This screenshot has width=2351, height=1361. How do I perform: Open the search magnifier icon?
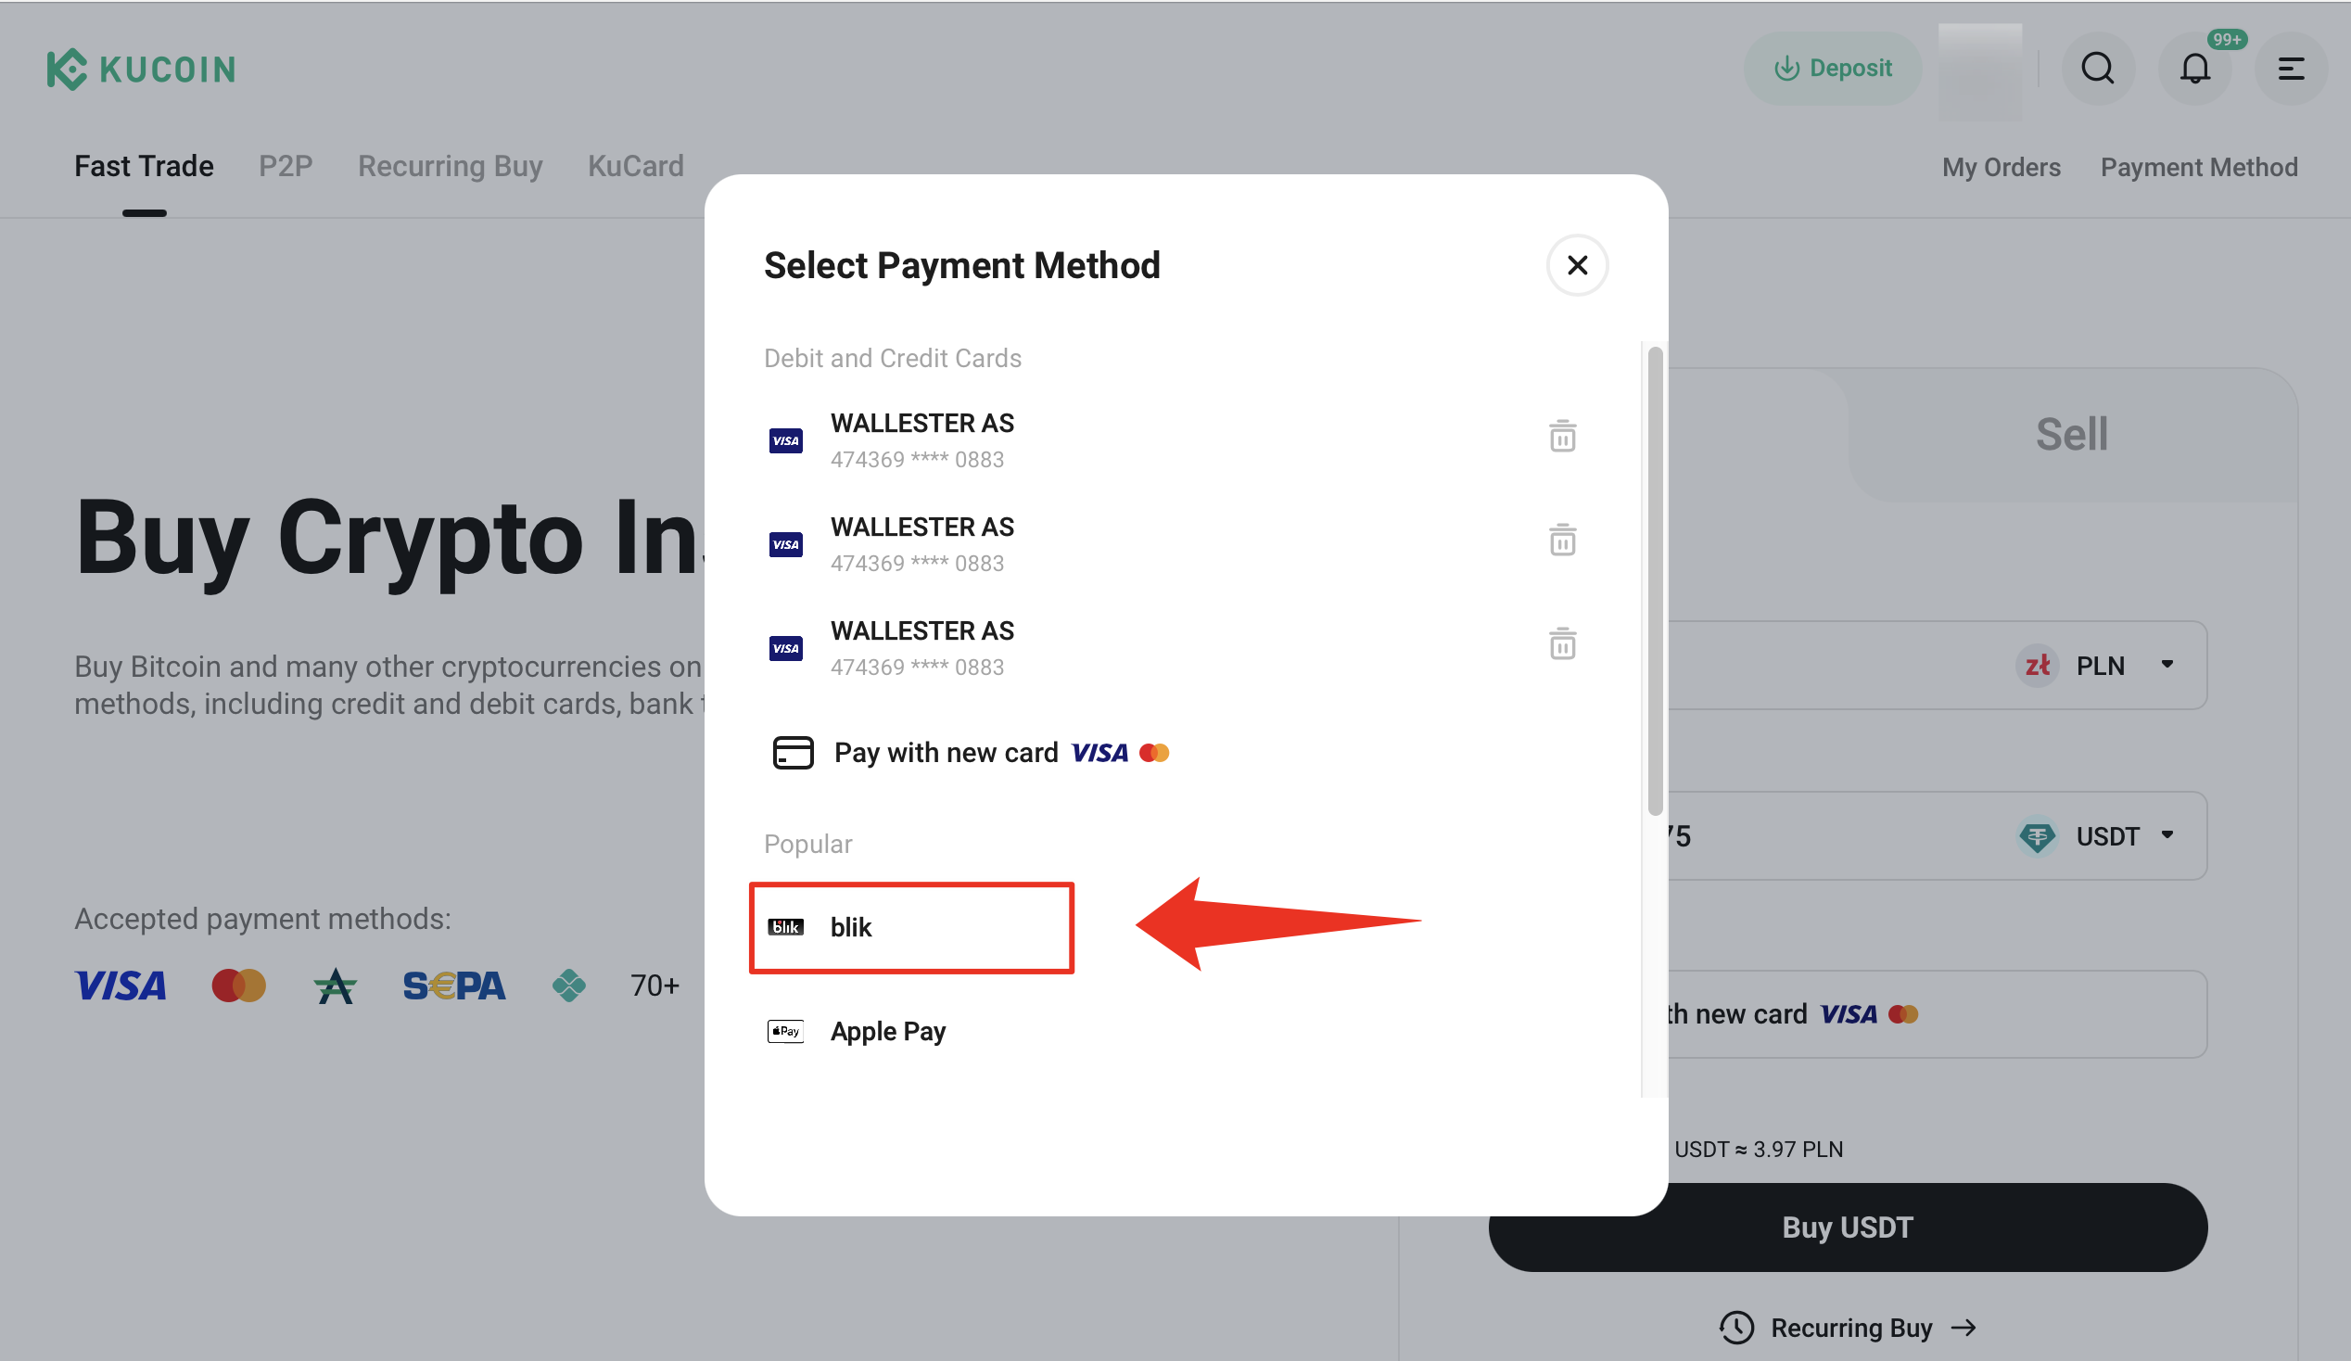(x=2098, y=68)
